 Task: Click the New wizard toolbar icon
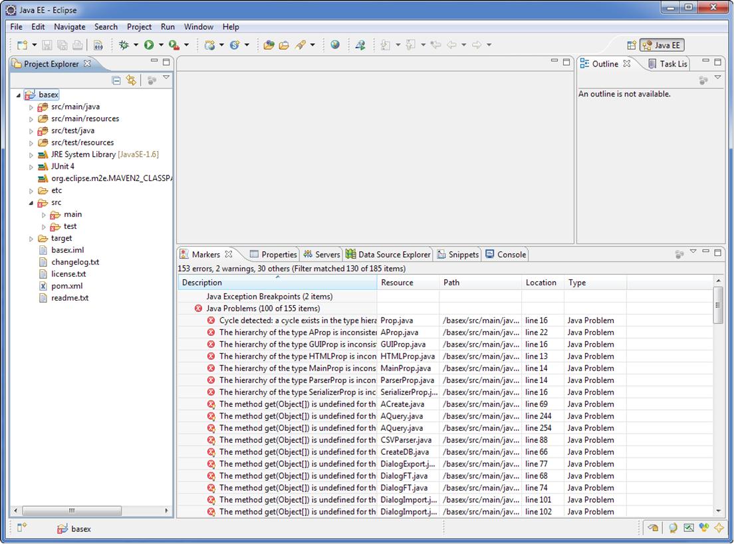(22, 45)
